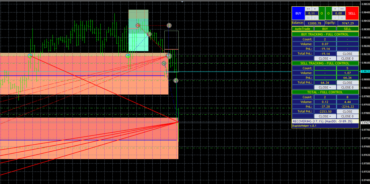Viewport: 370px width, 184px height.
Task: Click CLOSE 0 in the Total section
Action: tap(348, 116)
